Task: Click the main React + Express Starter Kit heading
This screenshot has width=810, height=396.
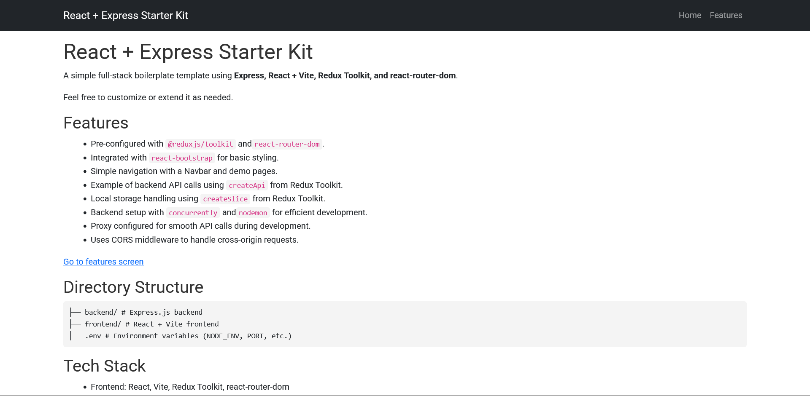Action: tap(188, 52)
